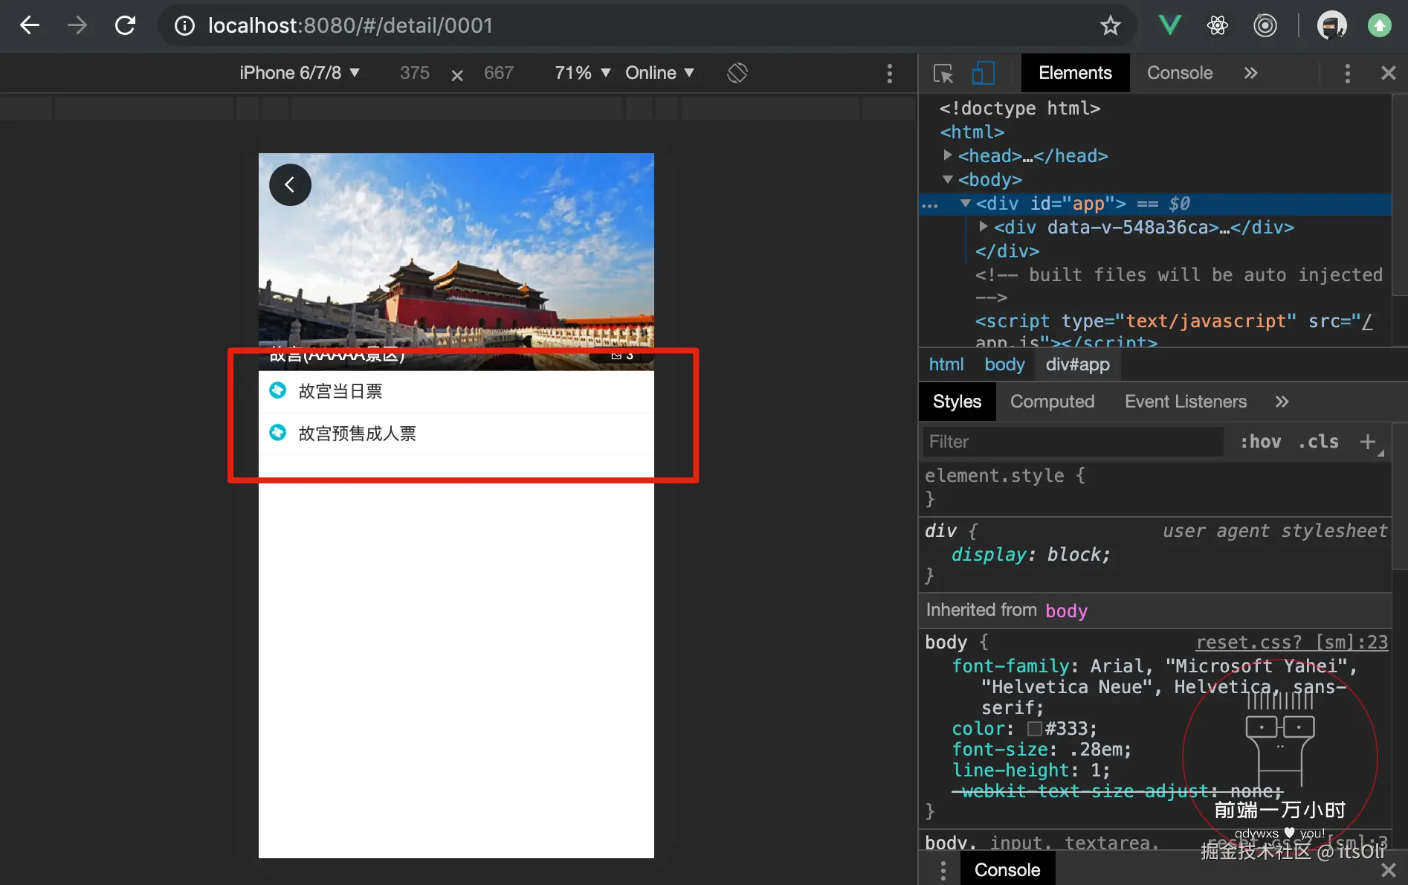Toggle the :hov element state panel
1408x885 pixels.
[x=1261, y=442]
